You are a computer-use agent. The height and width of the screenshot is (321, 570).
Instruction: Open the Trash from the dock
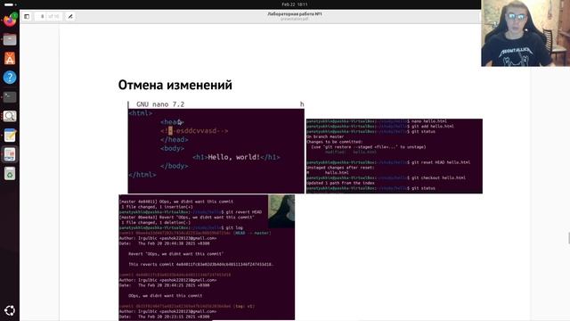(10, 174)
